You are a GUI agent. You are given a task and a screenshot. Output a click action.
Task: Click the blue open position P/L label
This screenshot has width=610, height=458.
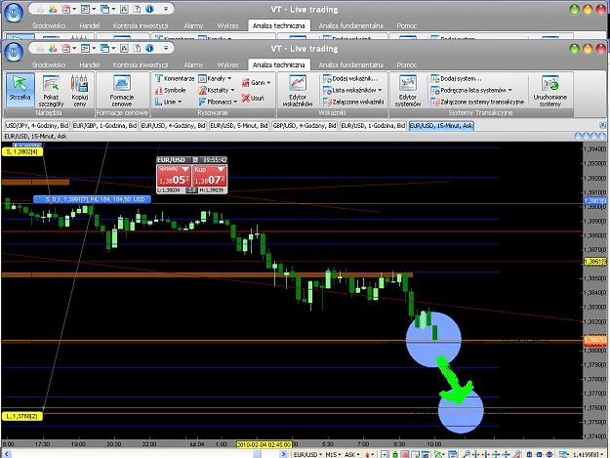[x=92, y=199]
